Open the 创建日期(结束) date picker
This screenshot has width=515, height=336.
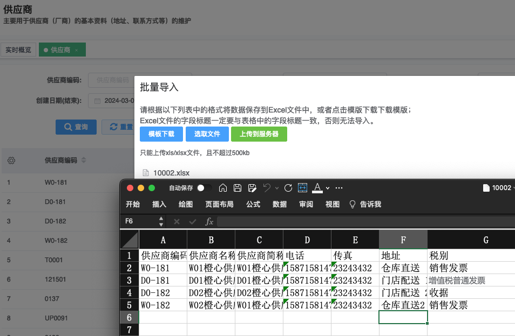click(x=111, y=101)
